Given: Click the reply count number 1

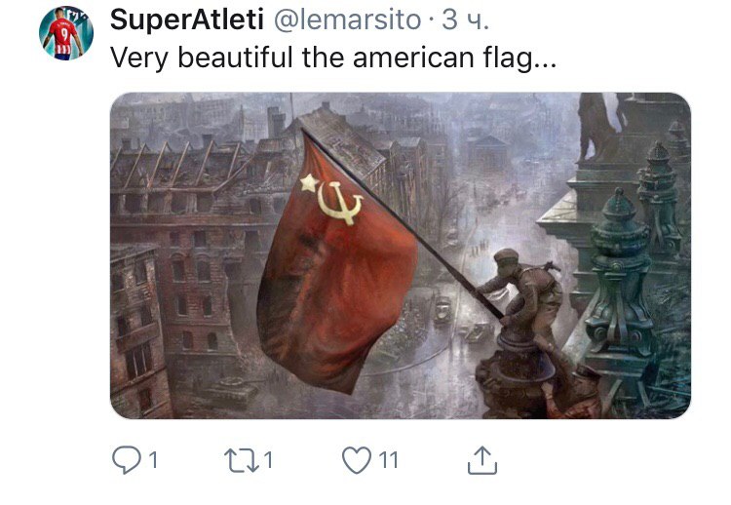Looking at the screenshot, I should pos(153,460).
